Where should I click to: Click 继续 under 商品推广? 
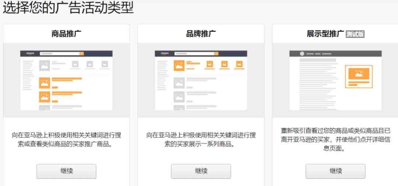click(x=66, y=171)
